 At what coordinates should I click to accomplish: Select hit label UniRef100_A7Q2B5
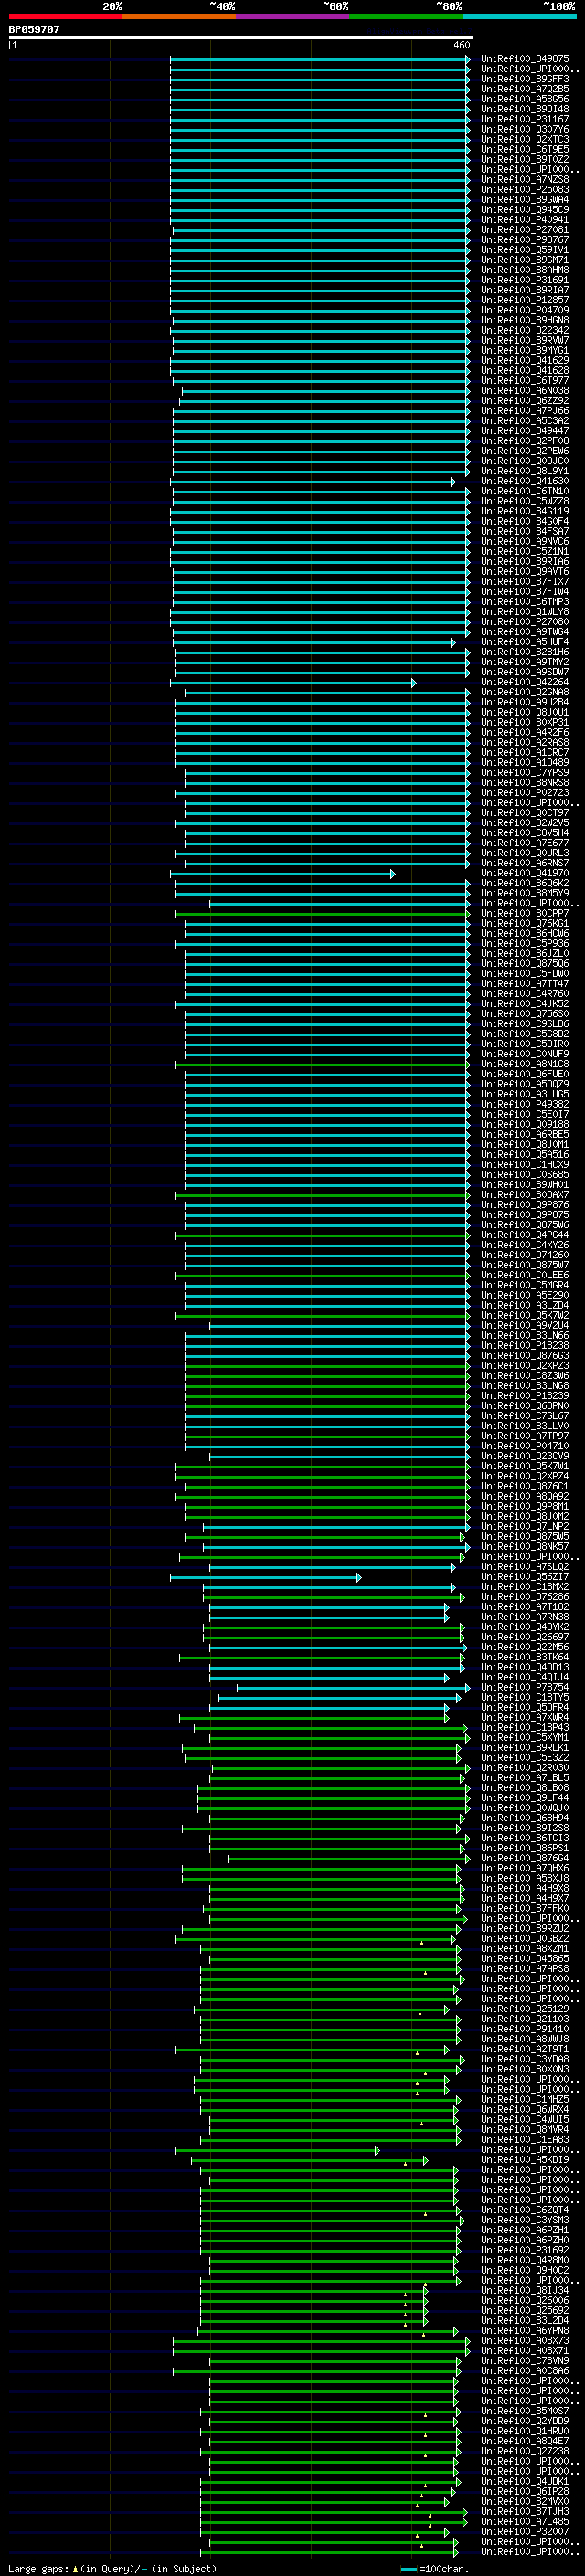point(525,89)
